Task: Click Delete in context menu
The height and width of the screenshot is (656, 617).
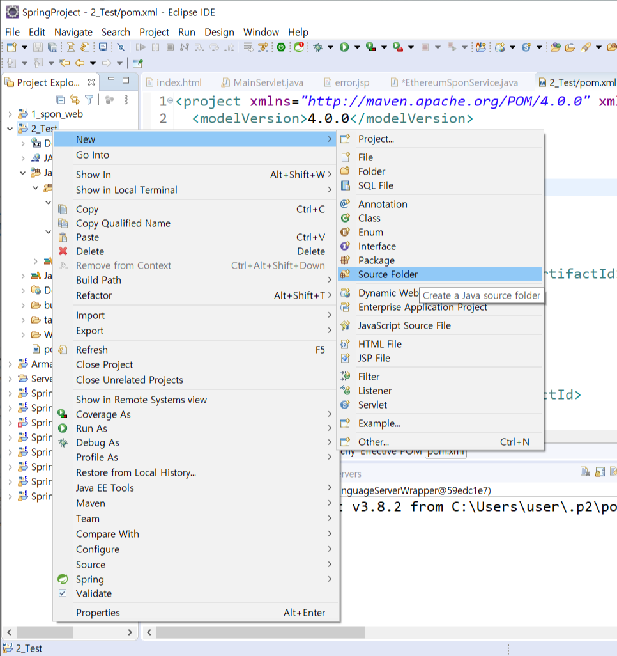Action: pyautogui.click(x=195, y=251)
